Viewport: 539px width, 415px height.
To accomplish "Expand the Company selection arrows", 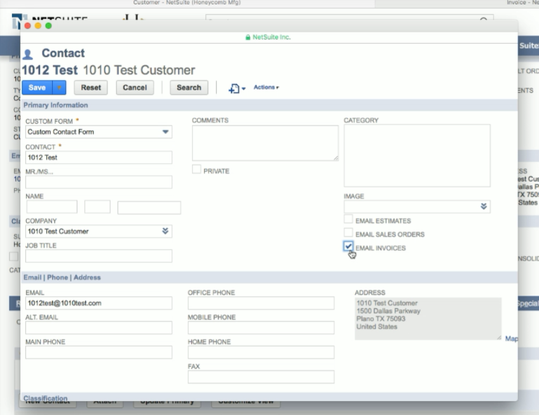I will [x=165, y=231].
